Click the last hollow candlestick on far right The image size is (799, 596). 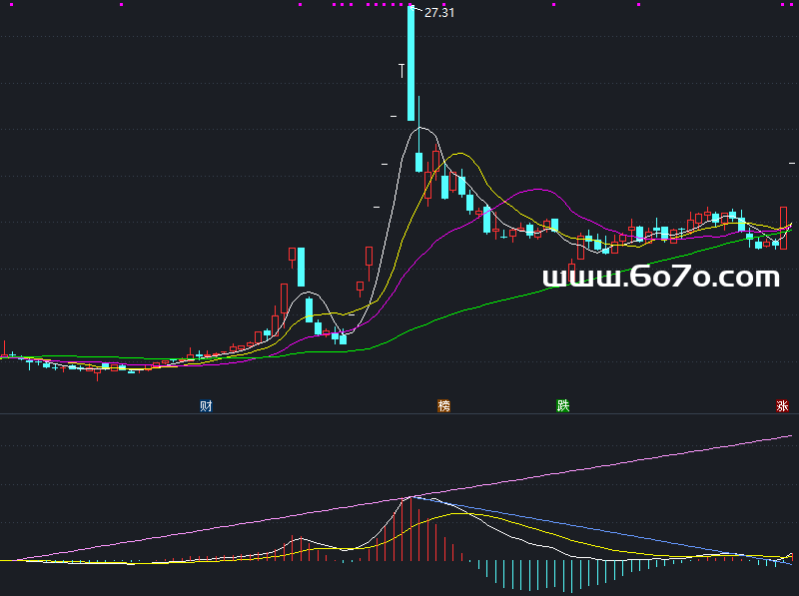pyautogui.click(x=784, y=228)
